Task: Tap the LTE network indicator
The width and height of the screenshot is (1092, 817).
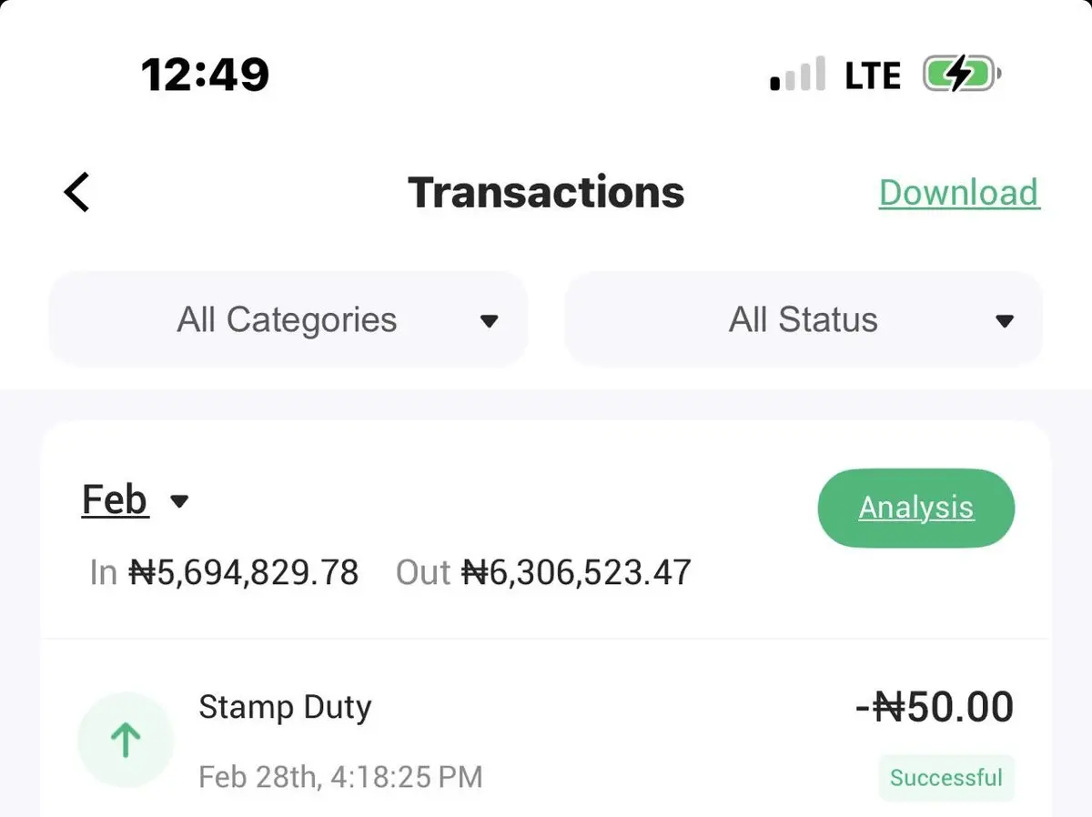Action: (x=873, y=76)
